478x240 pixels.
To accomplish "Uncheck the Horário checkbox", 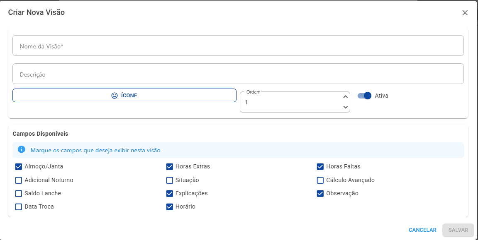I will pos(169,207).
